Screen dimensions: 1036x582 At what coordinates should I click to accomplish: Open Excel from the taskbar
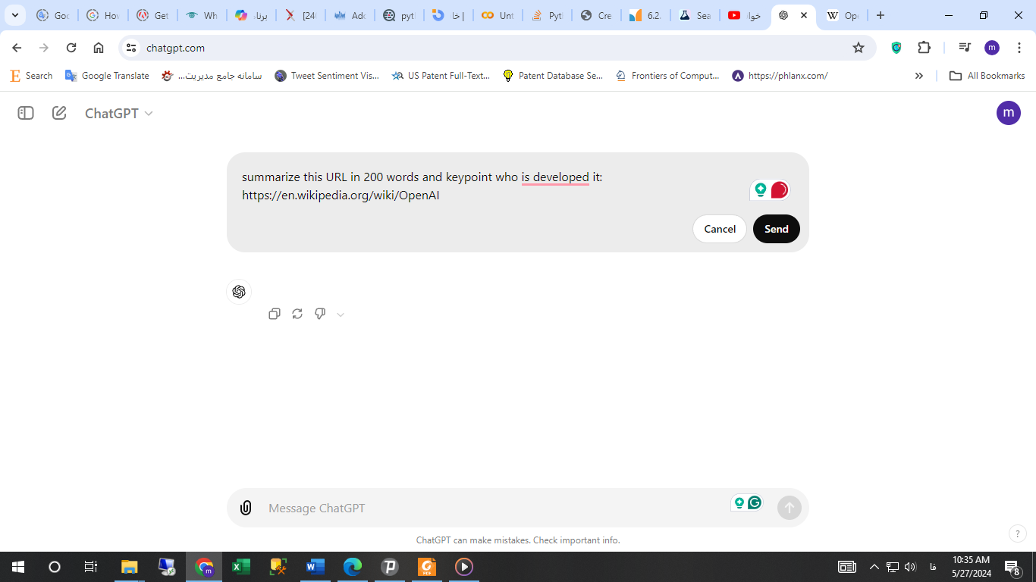click(241, 567)
